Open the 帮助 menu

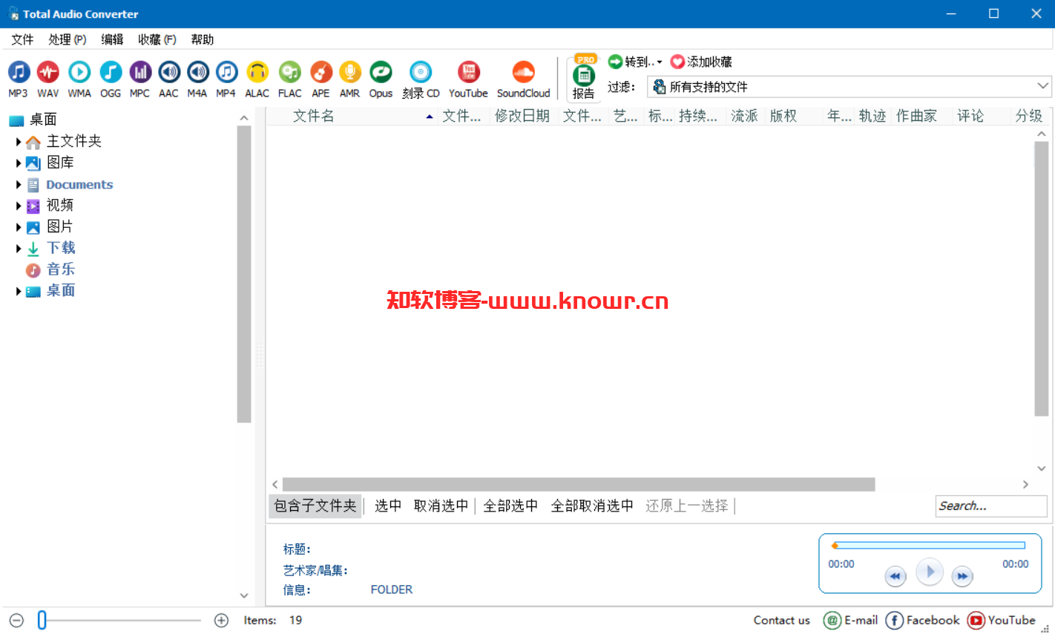coord(203,39)
